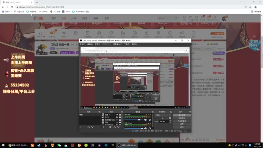Expand Douyu 分类 navigation dropdown

[74, 18]
